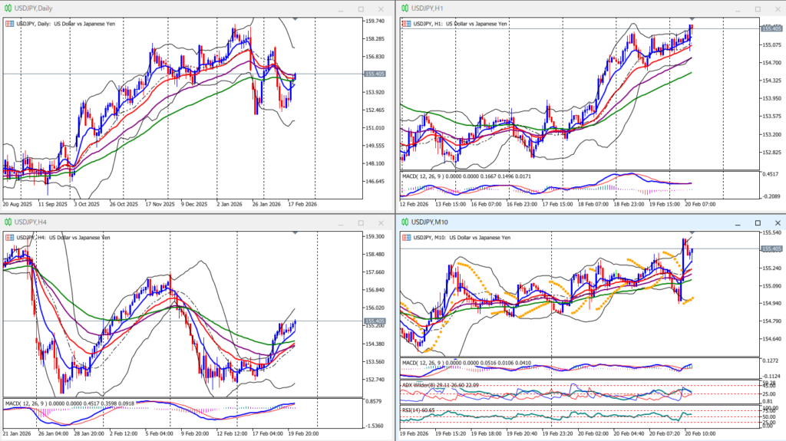786x441 pixels.
Task: Click the chart shift triangle on the M10 chart
Action: point(693,232)
